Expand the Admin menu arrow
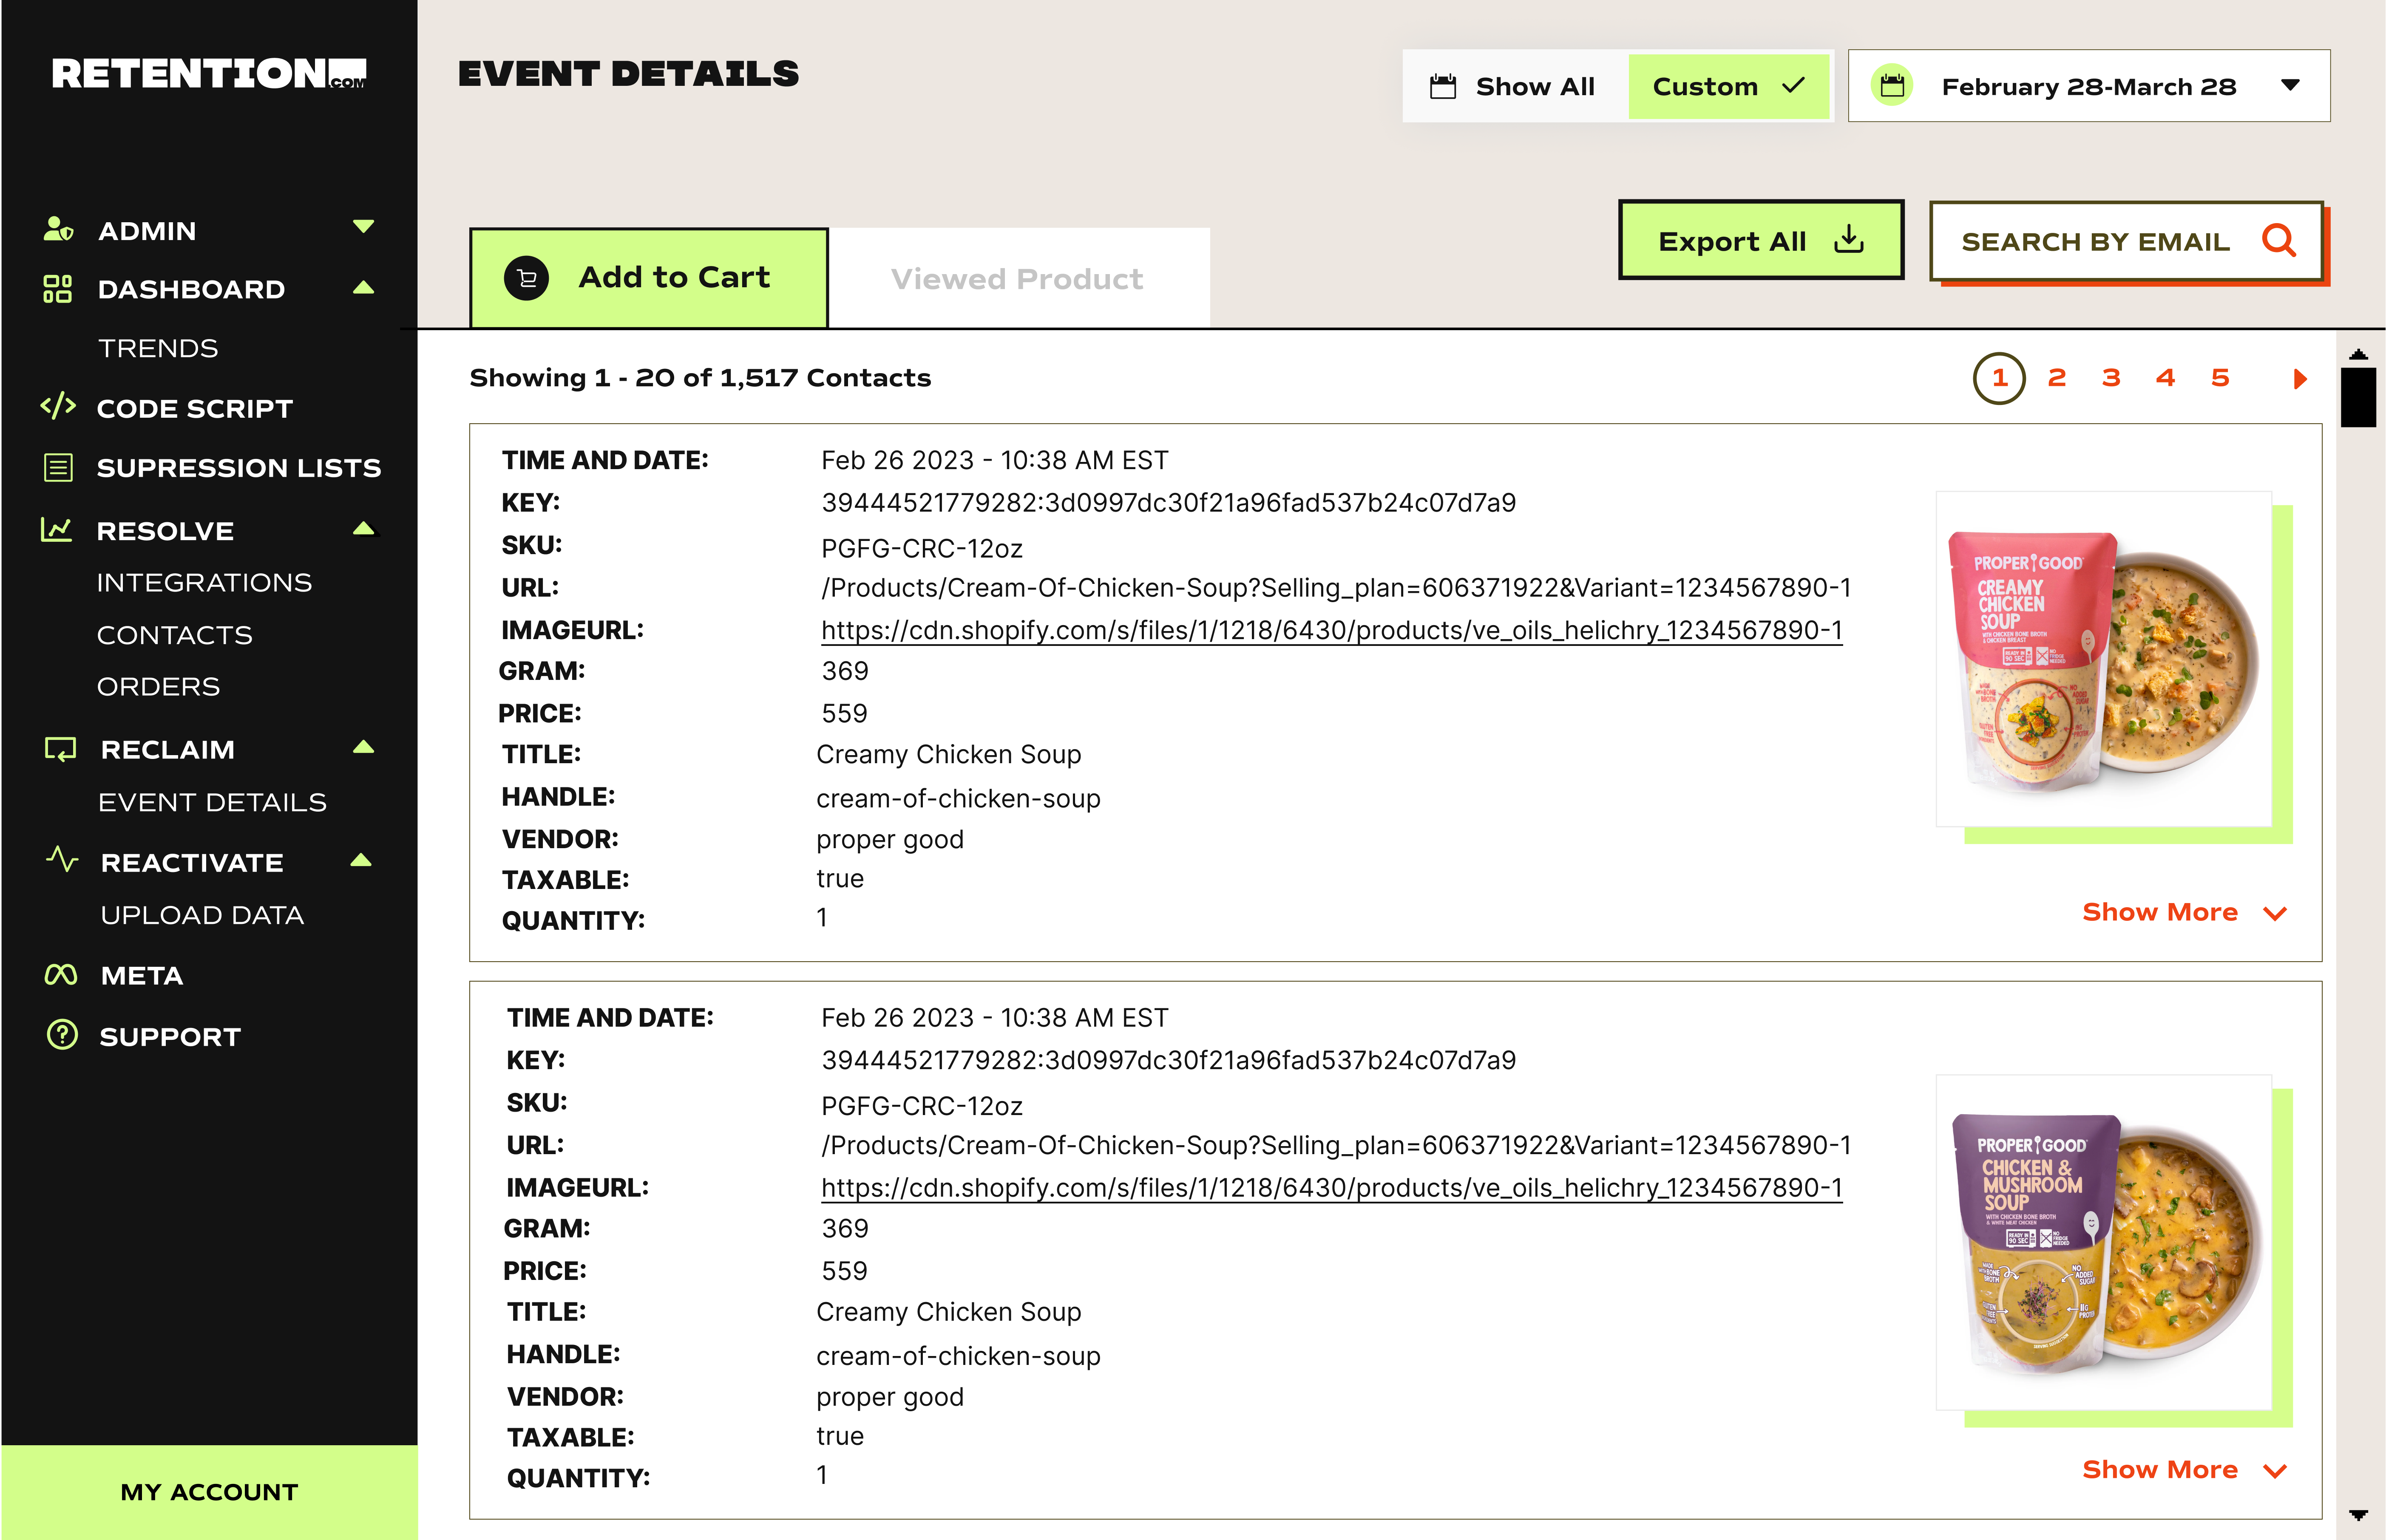 click(363, 227)
